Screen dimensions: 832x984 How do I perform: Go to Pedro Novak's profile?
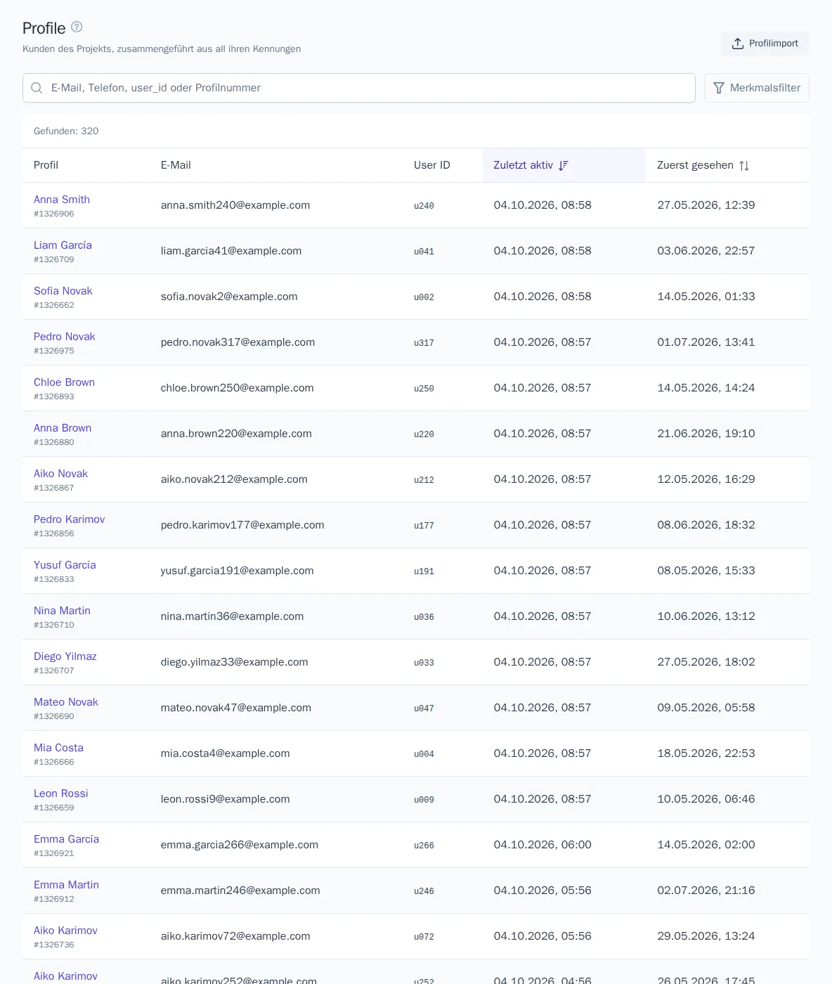pyautogui.click(x=65, y=337)
